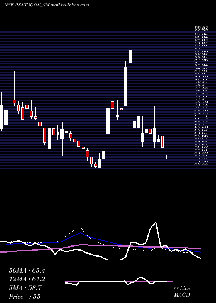Click the '<<Live MACD' label
Viewport: 216px width, 303px height.
click(182, 292)
